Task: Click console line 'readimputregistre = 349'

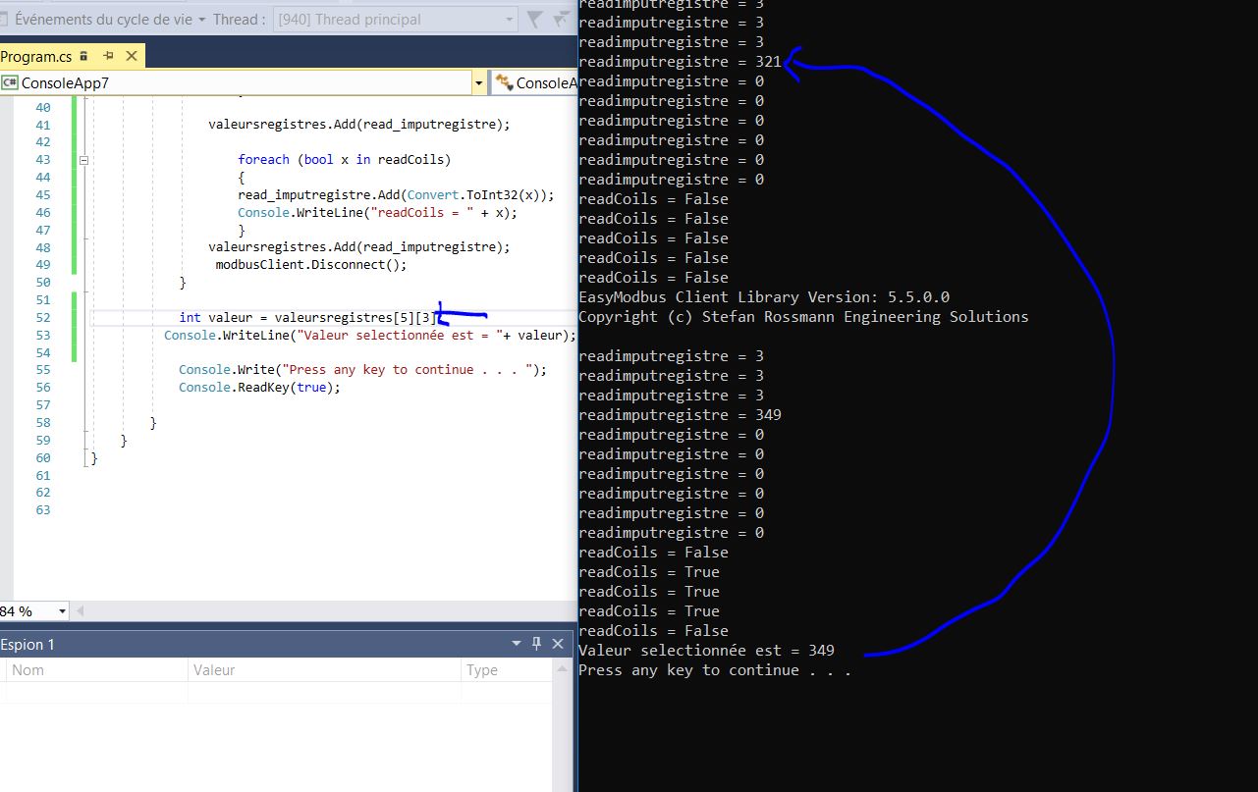Action: (x=680, y=415)
